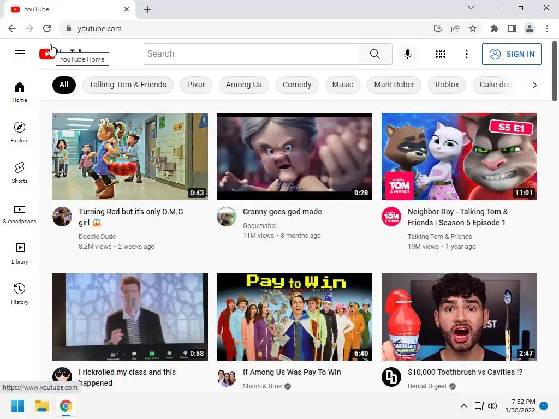Open File Explorer from taskbar
Viewport: 559px width, 419px height.
(41, 406)
